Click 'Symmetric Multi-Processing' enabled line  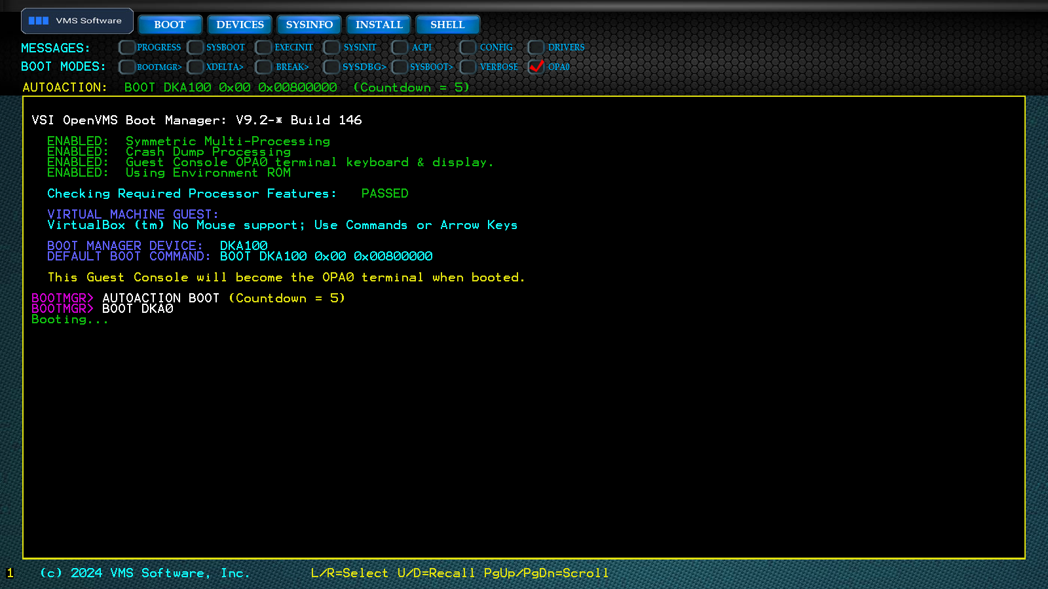point(189,141)
